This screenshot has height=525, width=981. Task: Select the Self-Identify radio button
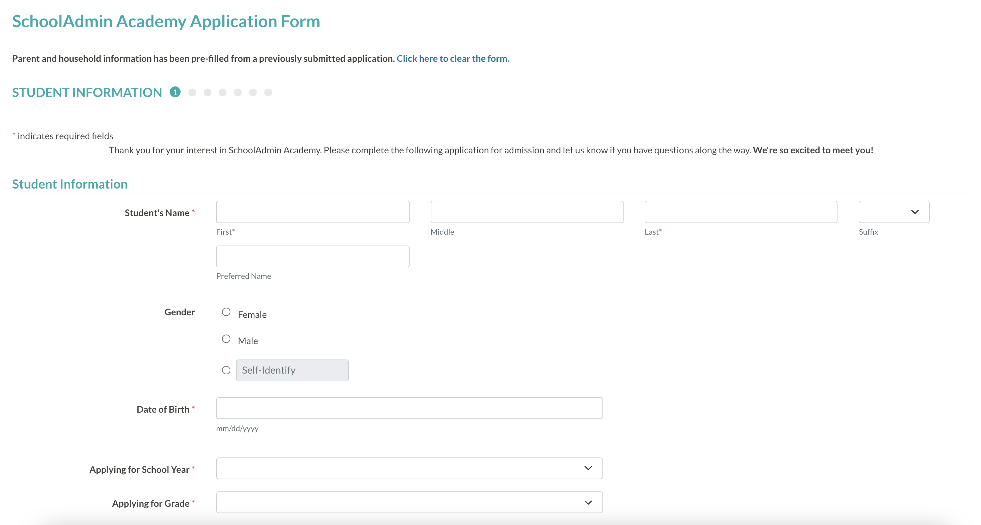[226, 370]
